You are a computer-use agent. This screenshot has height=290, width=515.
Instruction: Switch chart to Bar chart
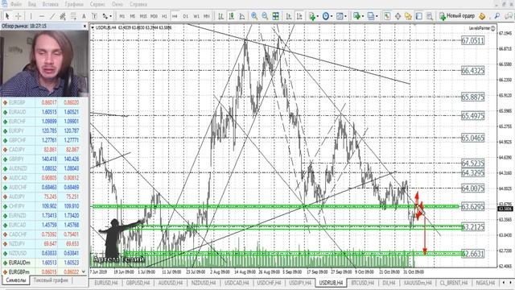click(221, 16)
